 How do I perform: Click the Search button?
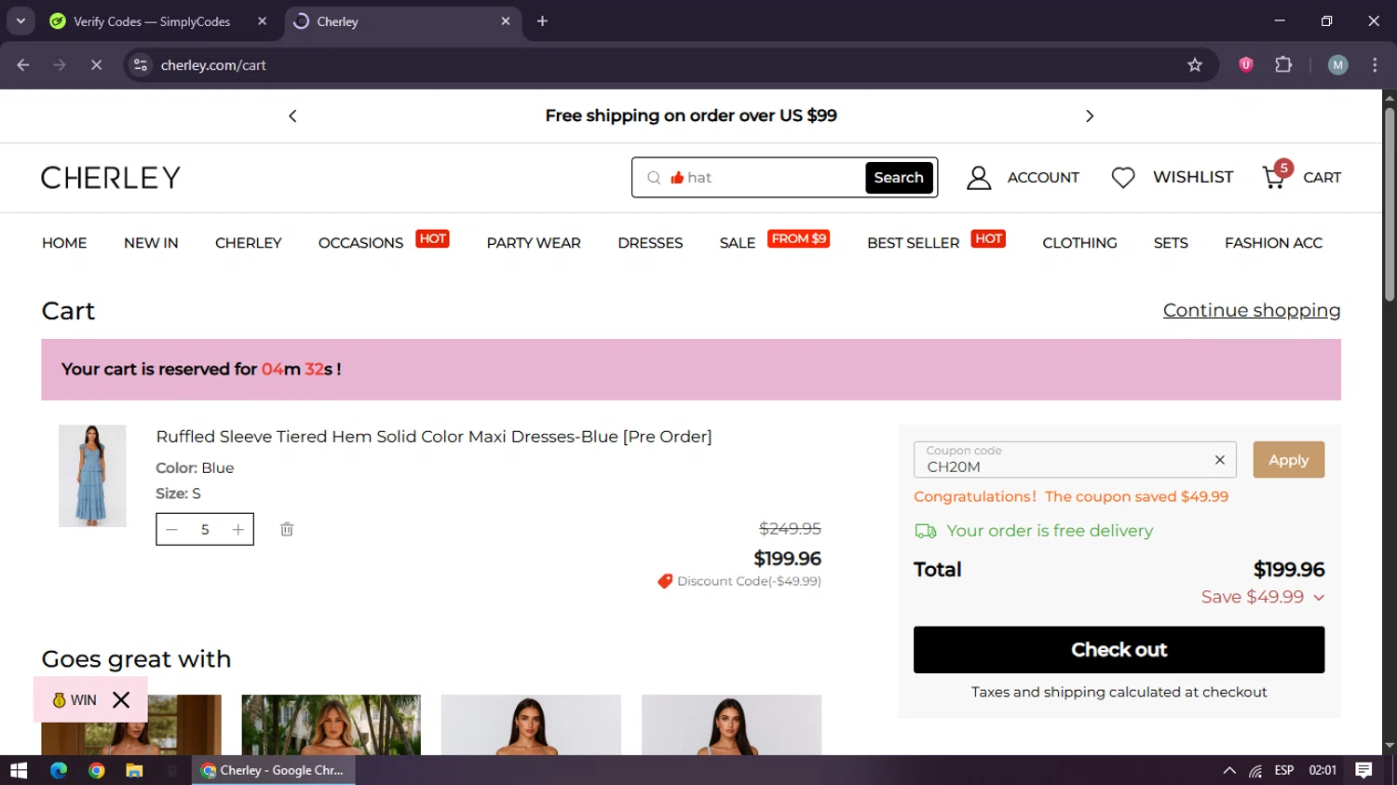click(x=899, y=177)
